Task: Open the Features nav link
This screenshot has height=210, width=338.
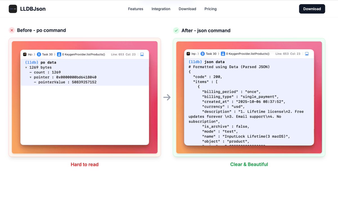Action: tap(135, 9)
